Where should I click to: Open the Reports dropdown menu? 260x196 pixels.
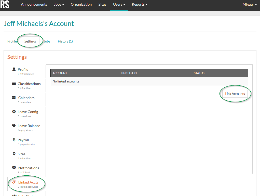pos(139,4)
